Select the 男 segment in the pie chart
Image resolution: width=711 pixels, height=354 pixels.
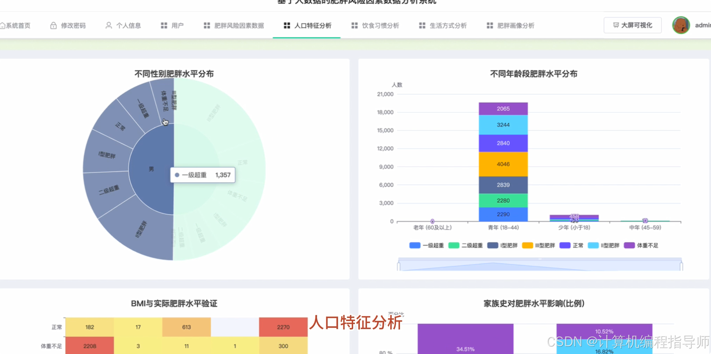click(151, 169)
